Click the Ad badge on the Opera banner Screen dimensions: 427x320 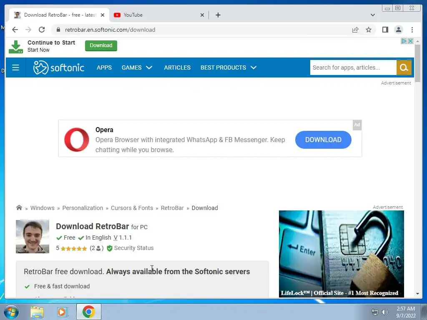[x=357, y=125]
